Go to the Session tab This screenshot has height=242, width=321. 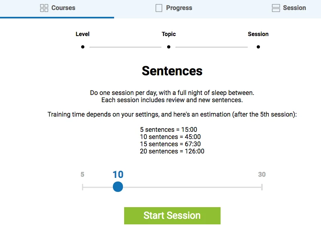[294, 8]
